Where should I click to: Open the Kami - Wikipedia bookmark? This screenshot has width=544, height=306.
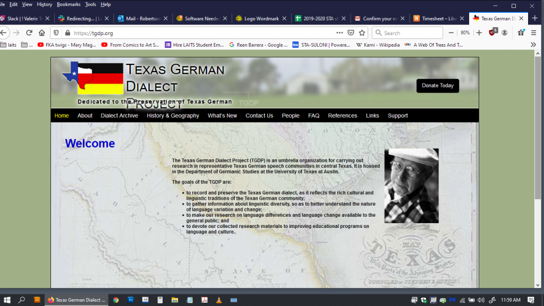pyautogui.click(x=378, y=45)
